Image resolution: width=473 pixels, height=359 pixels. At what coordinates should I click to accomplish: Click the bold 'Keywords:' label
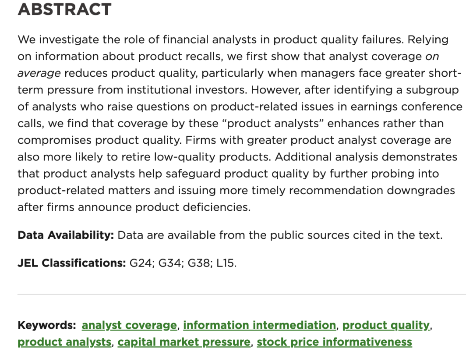[47, 325]
